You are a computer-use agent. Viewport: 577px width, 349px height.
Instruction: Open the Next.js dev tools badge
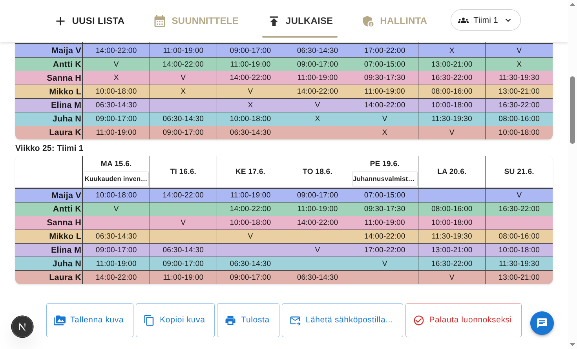pyautogui.click(x=22, y=327)
